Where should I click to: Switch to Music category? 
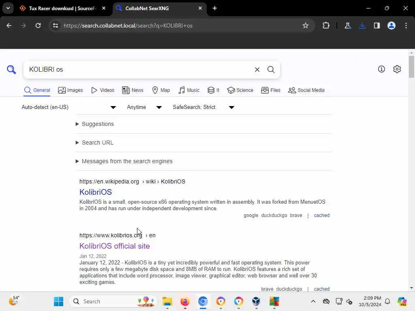tap(189, 90)
